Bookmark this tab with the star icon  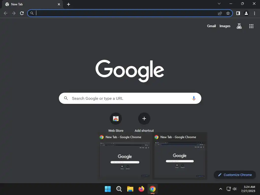[228, 13]
